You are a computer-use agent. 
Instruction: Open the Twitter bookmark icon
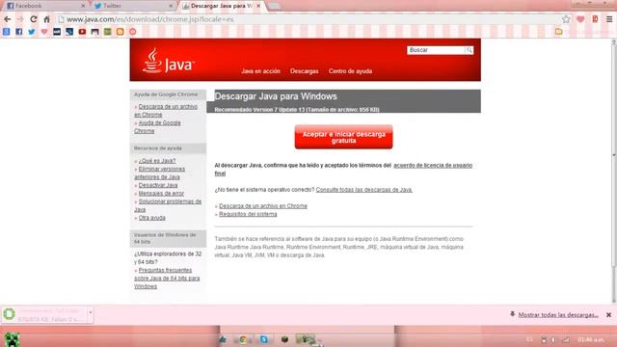click(32, 32)
